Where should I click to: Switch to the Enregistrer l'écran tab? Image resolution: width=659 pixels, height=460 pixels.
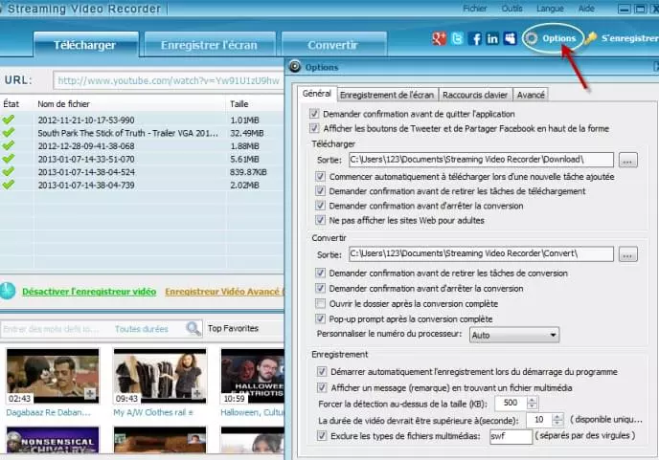pos(210,45)
